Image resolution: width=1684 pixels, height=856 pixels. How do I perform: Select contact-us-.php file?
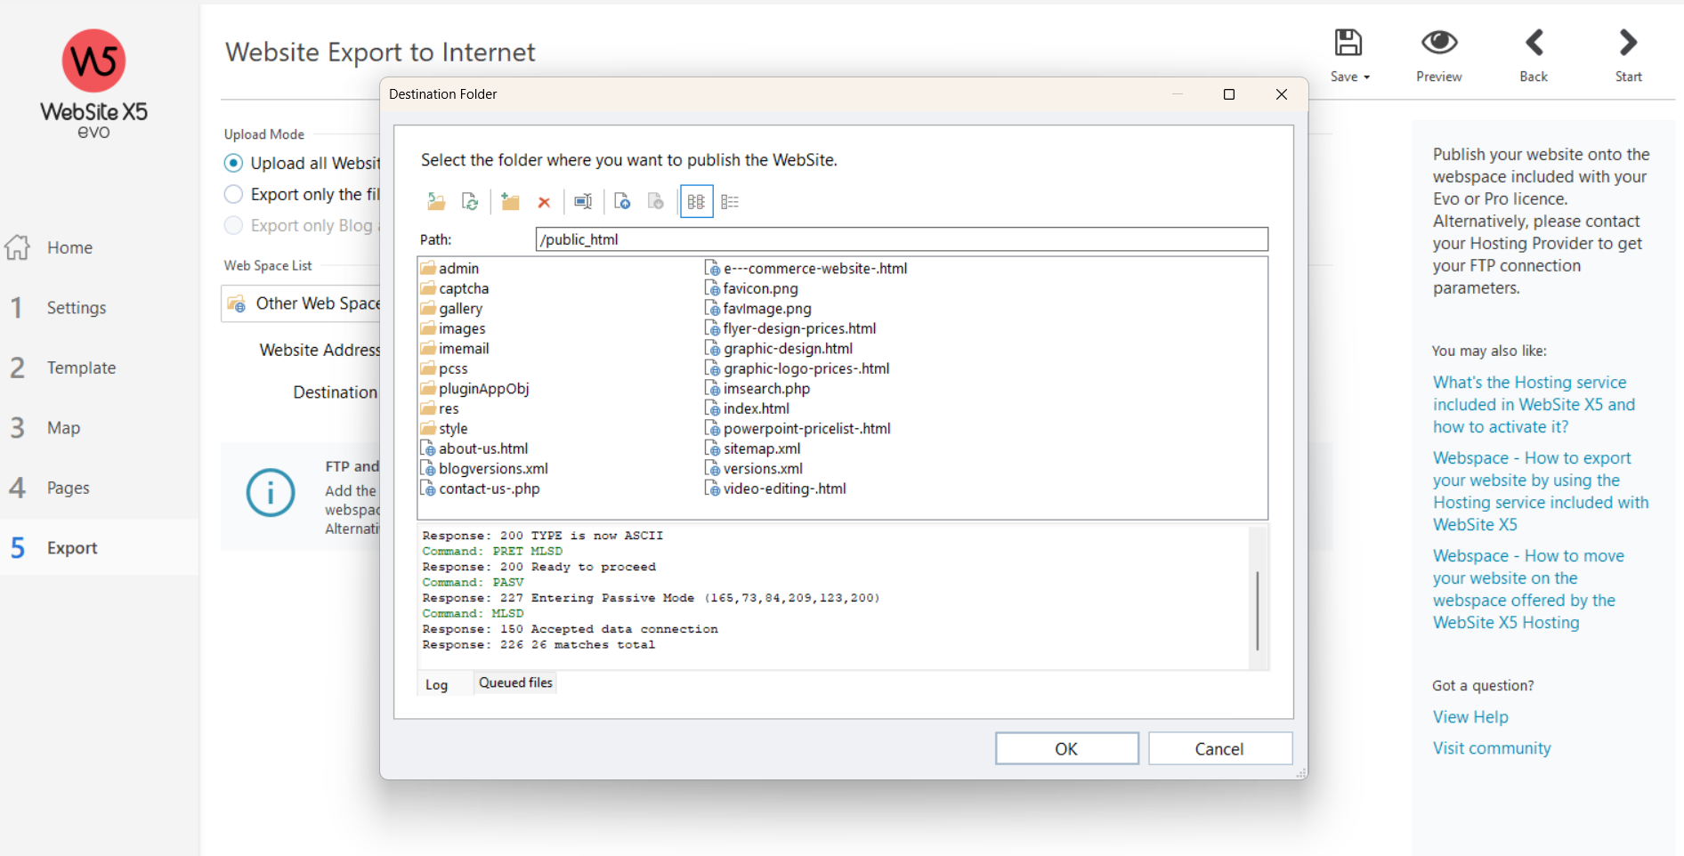pyautogui.click(x=481, y=489)
